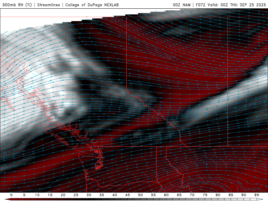Screen dimensions: 268x201
Task: Click the "500mb RH (%)" title text
Action: click(x=17, y=5)
